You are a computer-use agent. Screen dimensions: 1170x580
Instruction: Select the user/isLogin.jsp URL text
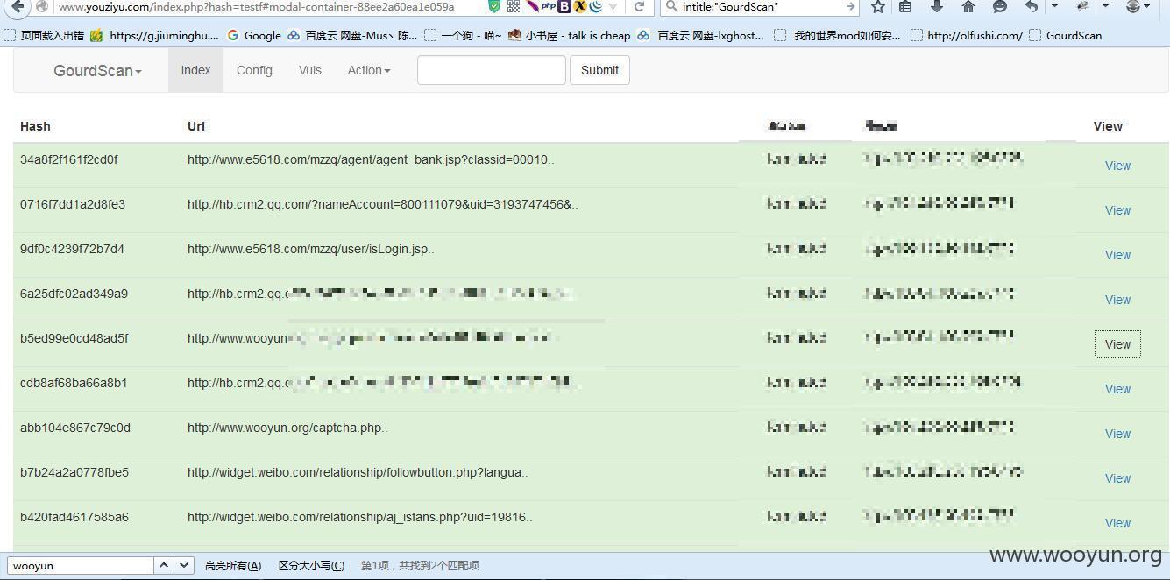coord(311,249)
